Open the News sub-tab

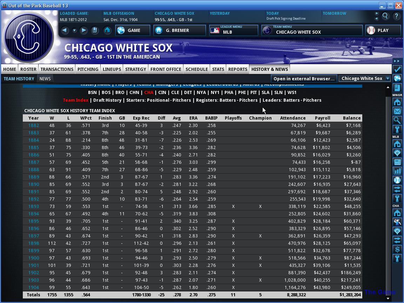coord(45,79)
